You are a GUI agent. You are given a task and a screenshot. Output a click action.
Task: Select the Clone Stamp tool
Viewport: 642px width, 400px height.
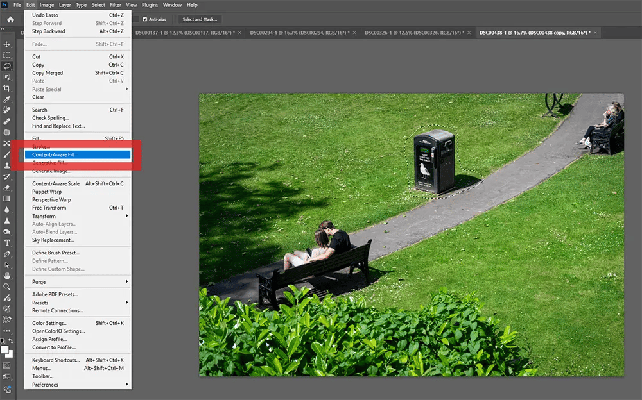[7, 165]
